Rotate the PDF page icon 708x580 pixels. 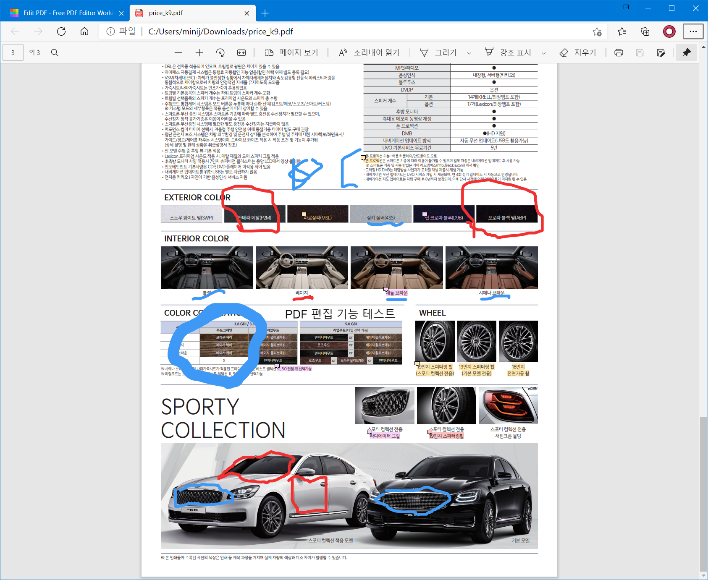(x=220, y=52)
